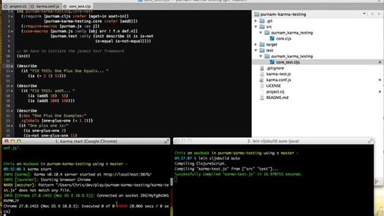Open project.clj from the sidebar

tap(275, 92)
